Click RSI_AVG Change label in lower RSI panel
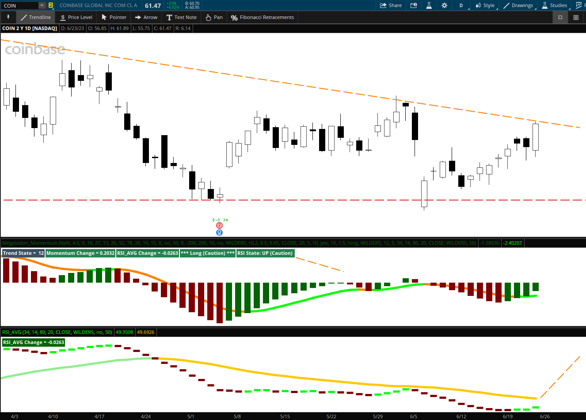This screenshot has width=586, height=420. coord(34,342)
